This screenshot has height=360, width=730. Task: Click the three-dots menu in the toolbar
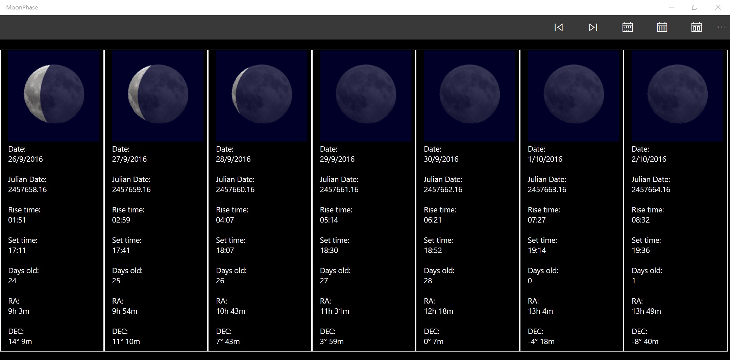(x=722, y=27)
